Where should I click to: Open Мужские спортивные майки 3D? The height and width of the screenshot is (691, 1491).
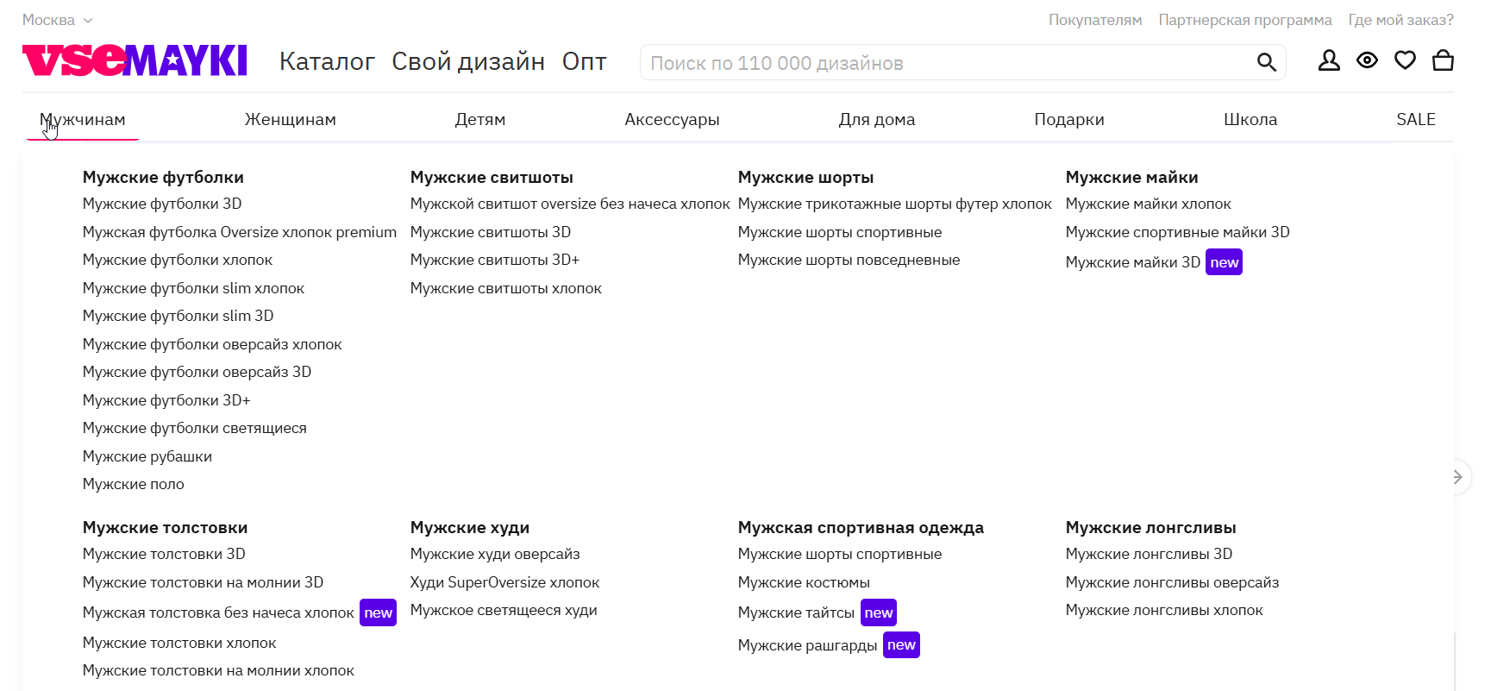(1177, 232)
